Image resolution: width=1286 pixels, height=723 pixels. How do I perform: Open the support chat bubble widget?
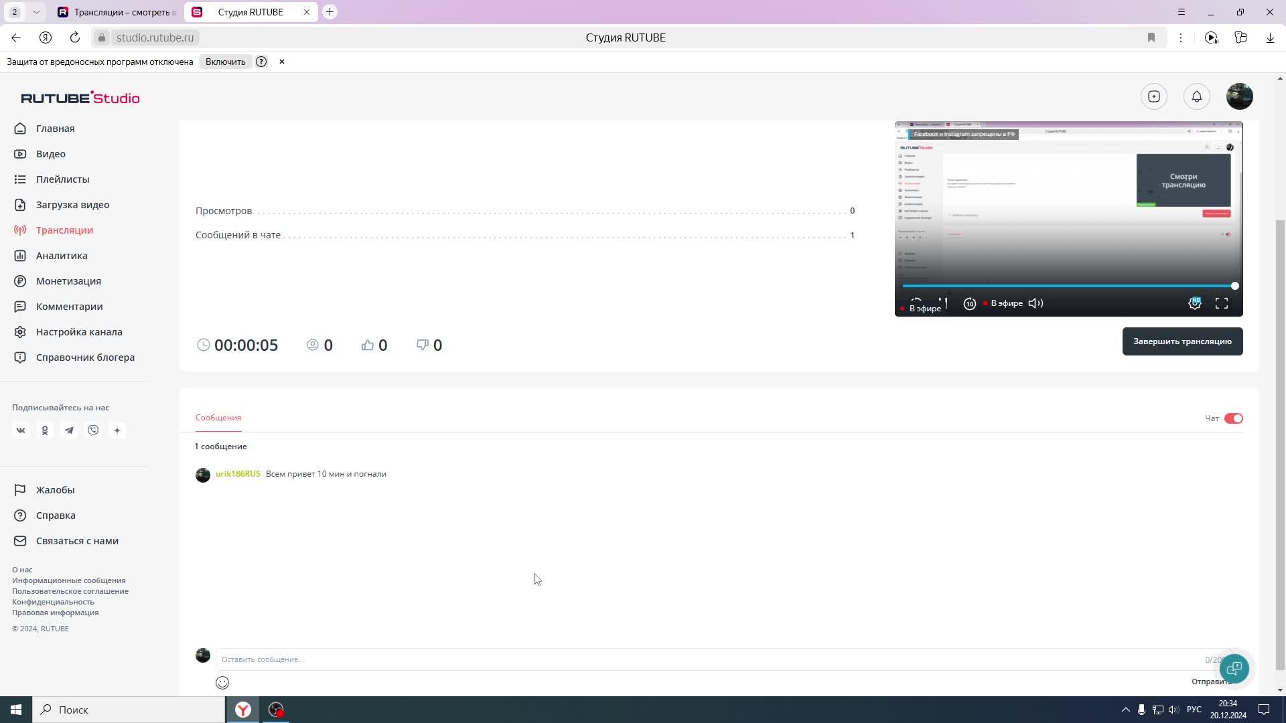coord(1234,668)
